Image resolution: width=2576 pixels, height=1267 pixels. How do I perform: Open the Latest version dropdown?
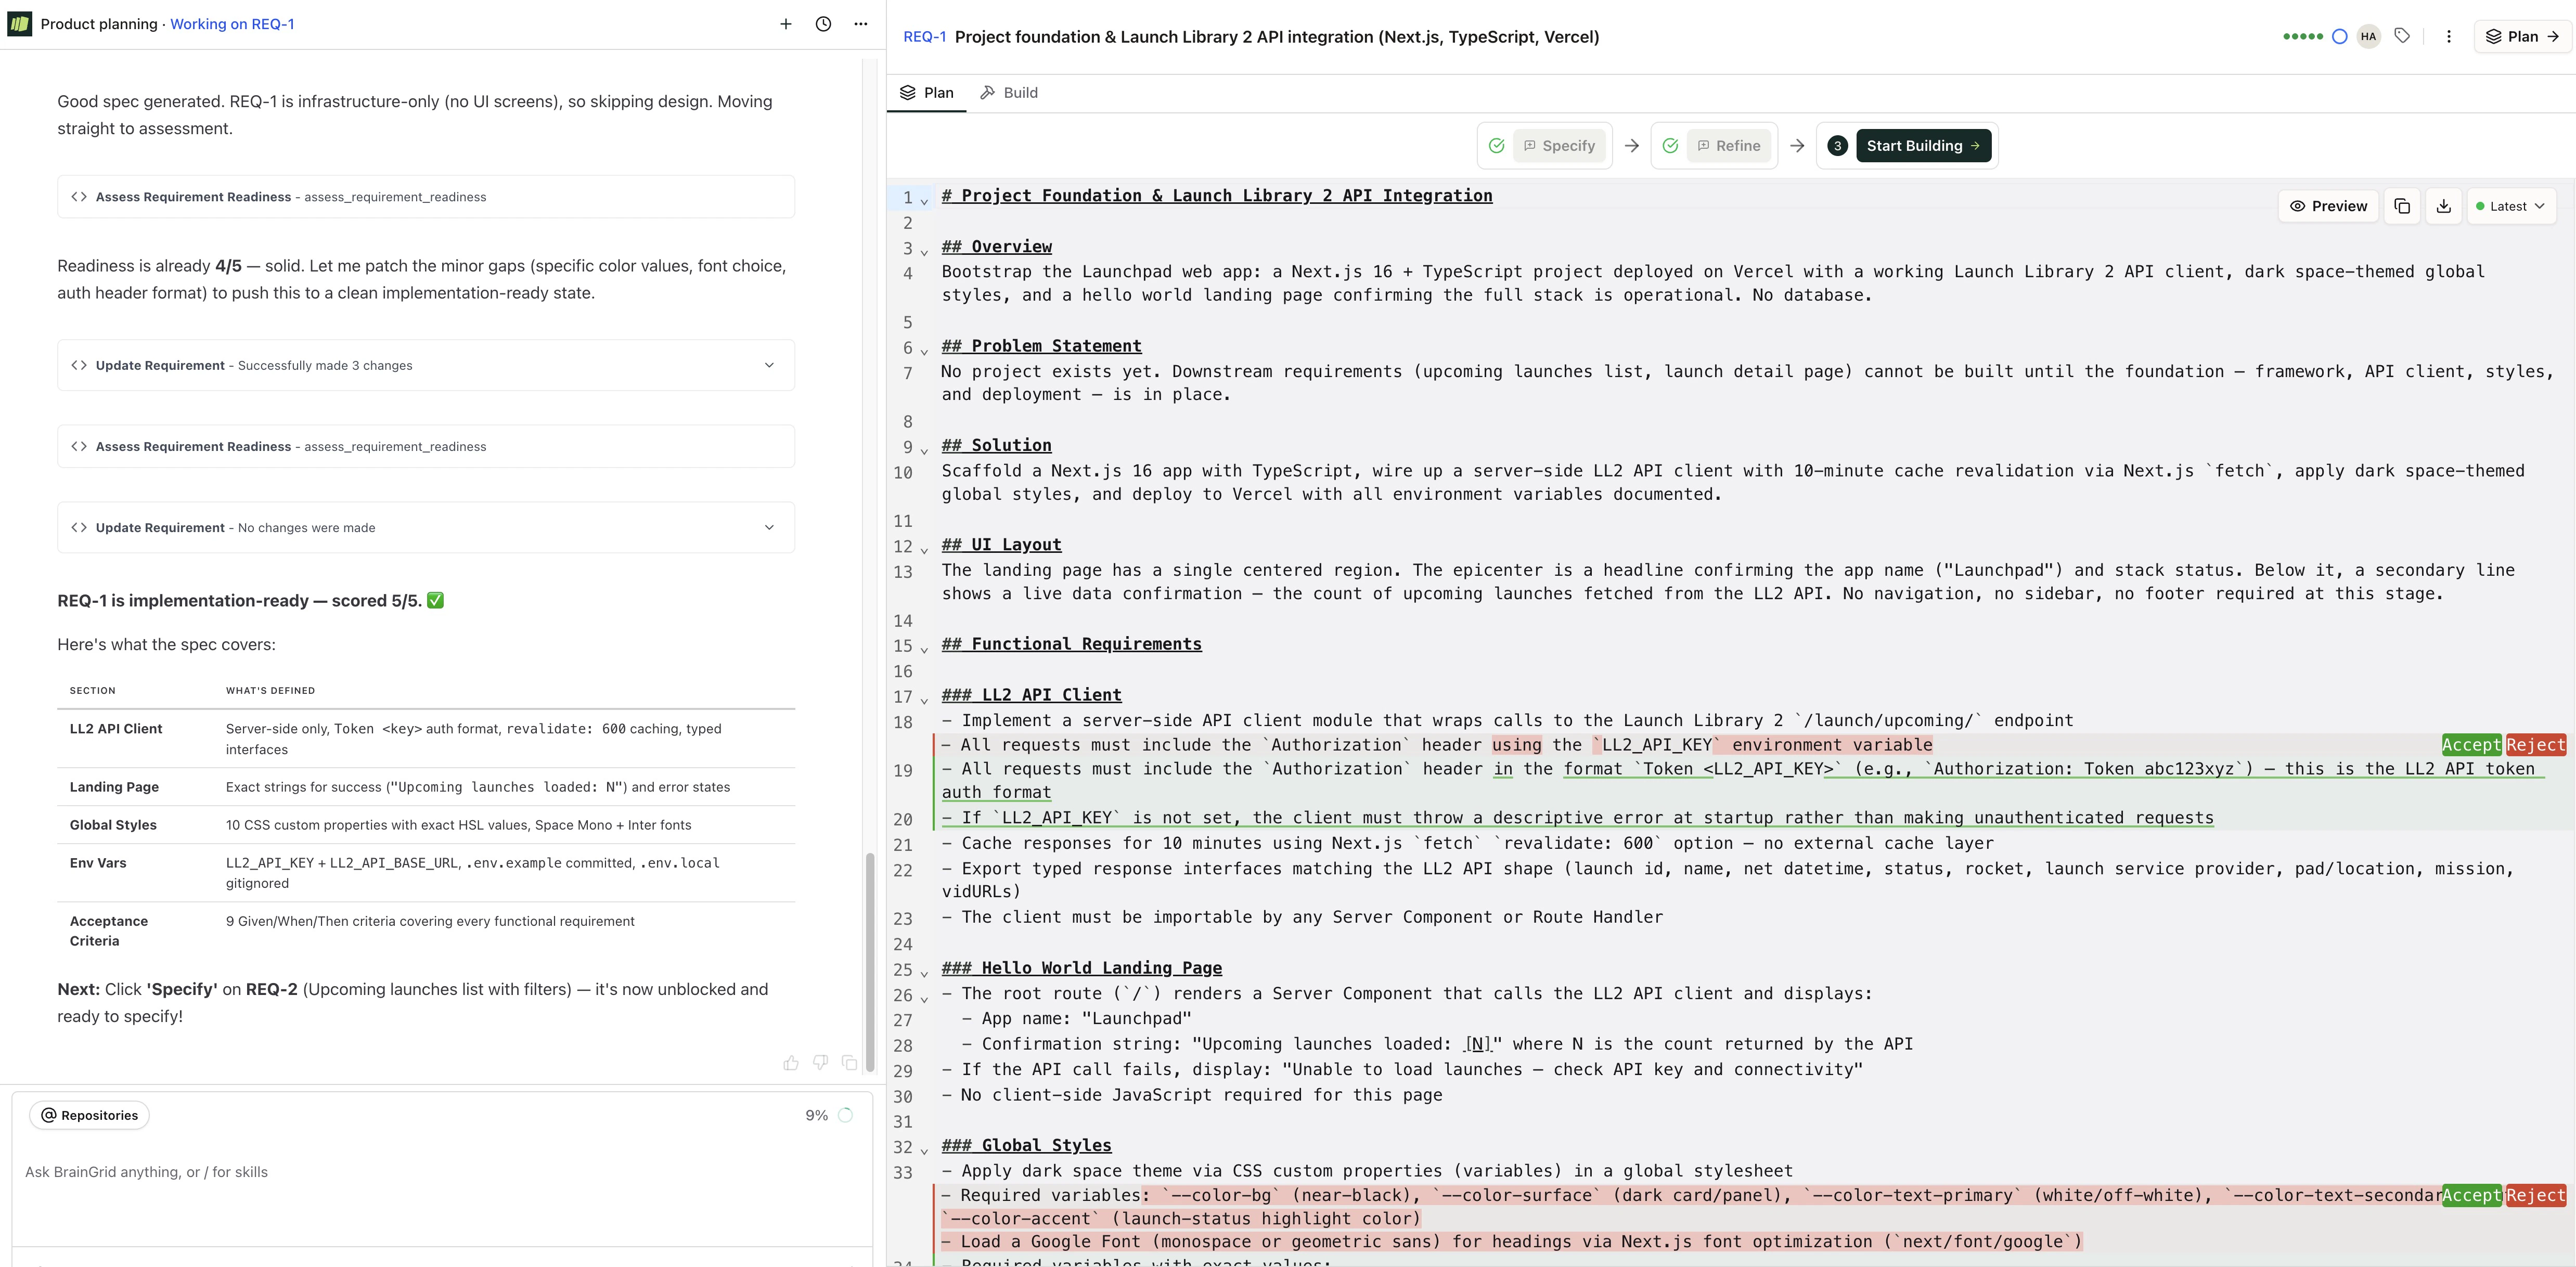(x=2511, y=206)
